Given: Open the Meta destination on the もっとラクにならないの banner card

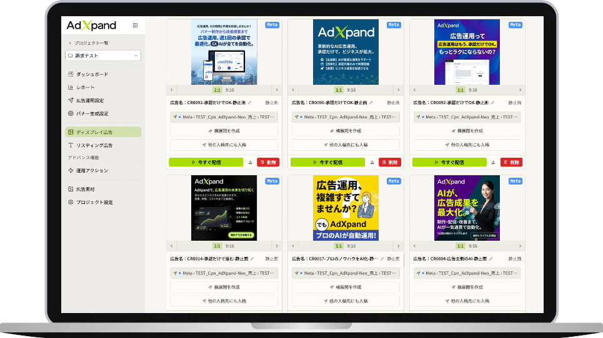Looking at the screenshot, I should pos(467,117).
